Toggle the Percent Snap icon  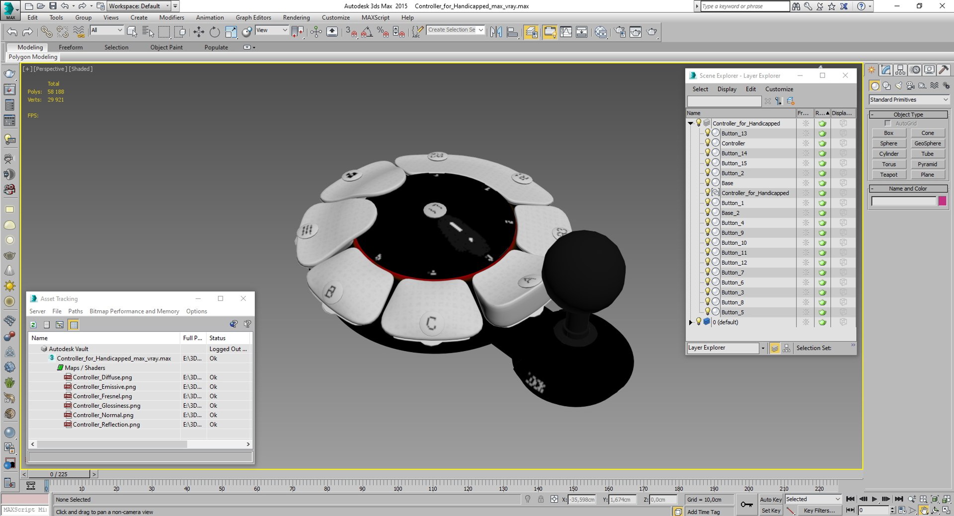tap(383, 32)
